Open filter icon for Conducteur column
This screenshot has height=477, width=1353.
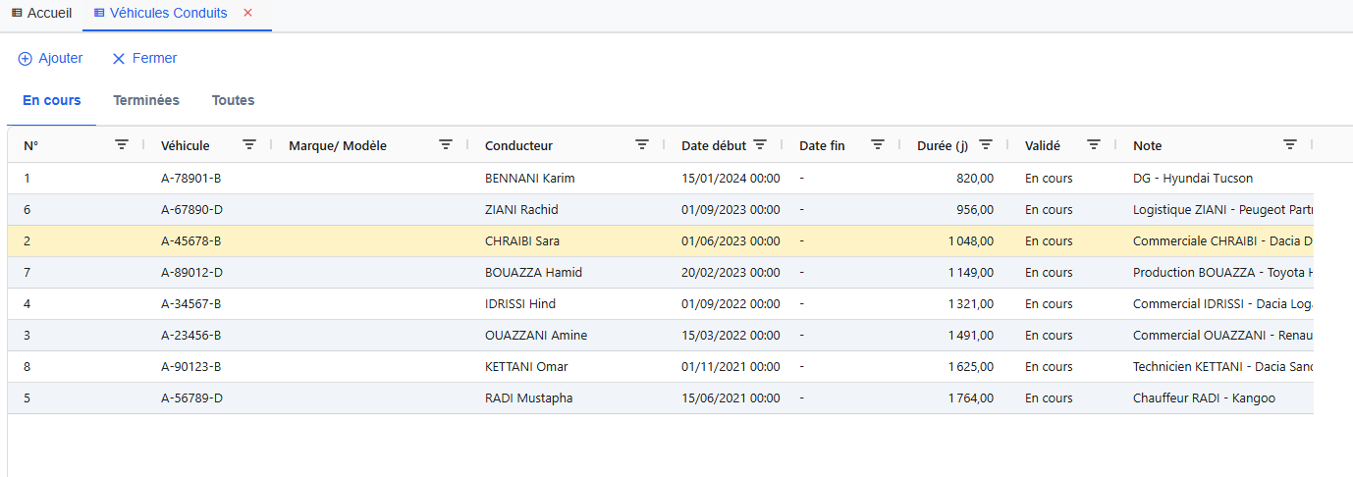coord(642,145)
